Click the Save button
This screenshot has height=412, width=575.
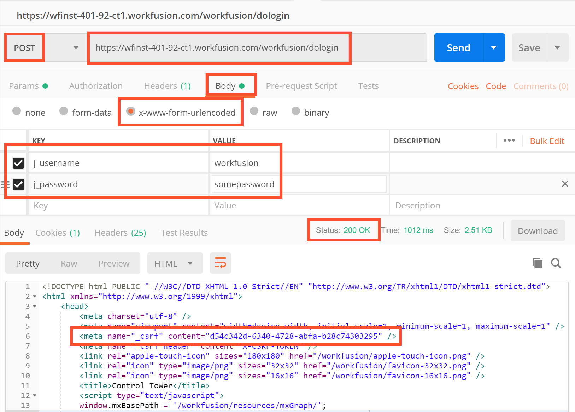529,47
